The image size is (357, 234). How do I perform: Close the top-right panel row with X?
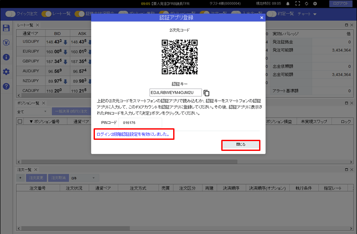pos(352,25)
